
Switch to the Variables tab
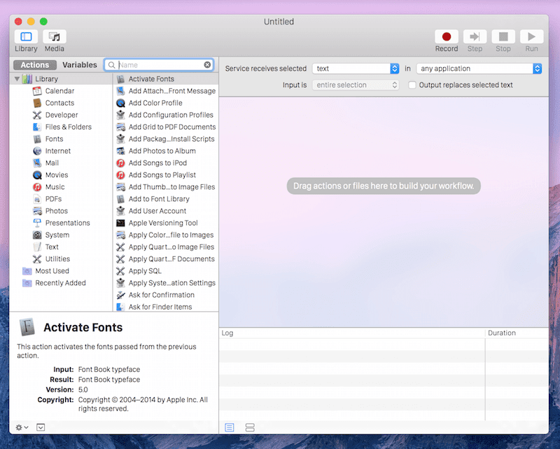[x=80, y=65]
